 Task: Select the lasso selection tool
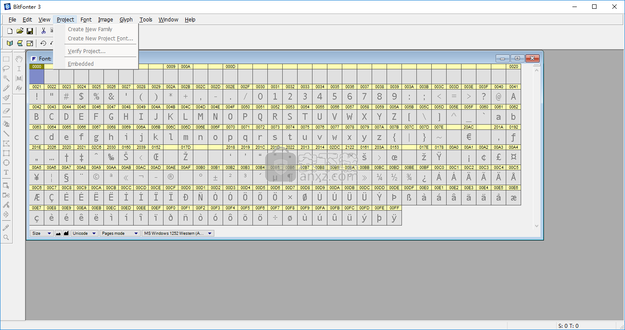click(6, 68)
